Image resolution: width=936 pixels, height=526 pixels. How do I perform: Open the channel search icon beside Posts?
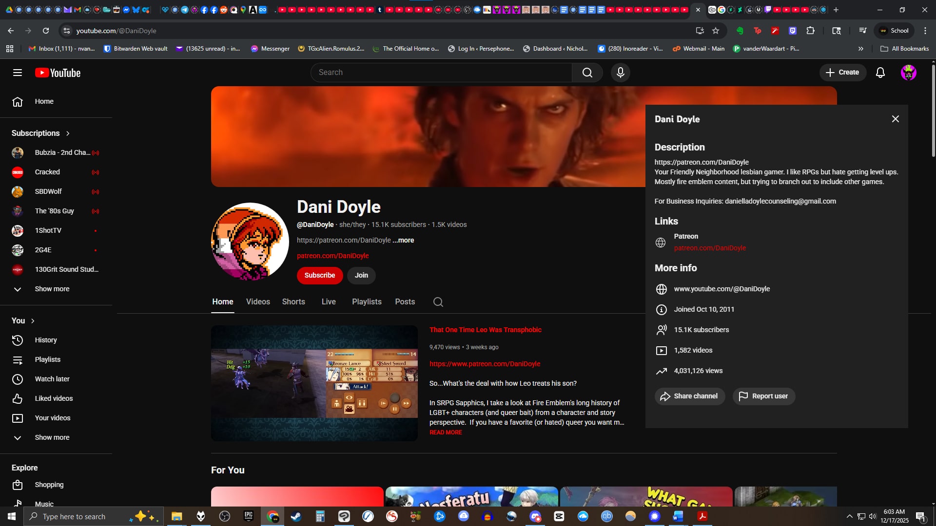click(x=438, y=302)
